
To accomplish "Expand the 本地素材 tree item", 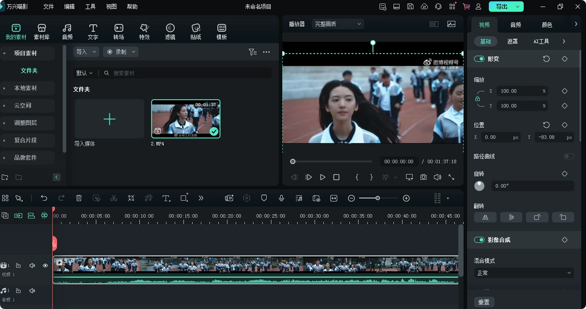I will [5, 88].
